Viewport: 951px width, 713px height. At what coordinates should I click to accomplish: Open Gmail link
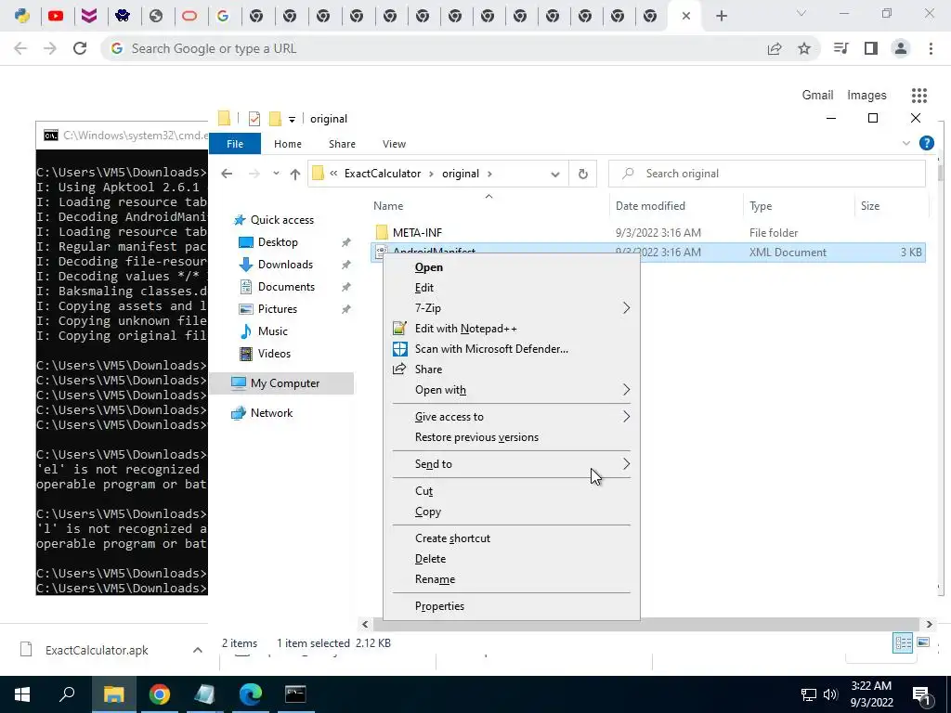pyautogui.click(x=817, y=96)
